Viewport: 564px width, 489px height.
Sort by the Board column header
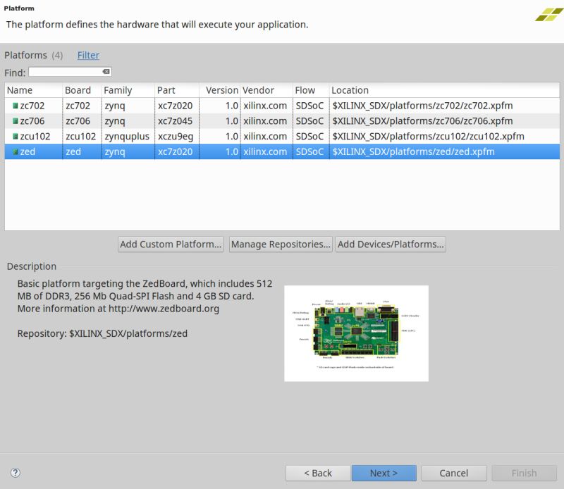click(x=82, y=90)
